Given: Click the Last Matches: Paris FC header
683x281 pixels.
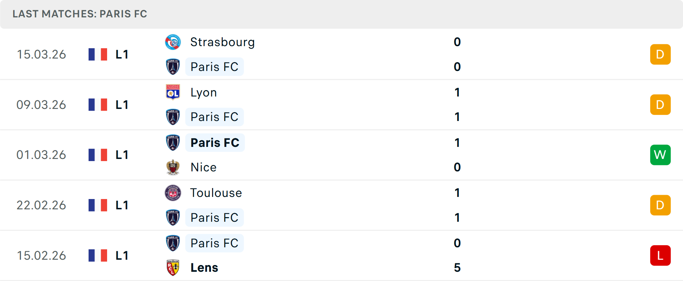Looking at the screenshot, I should point(80,14).
